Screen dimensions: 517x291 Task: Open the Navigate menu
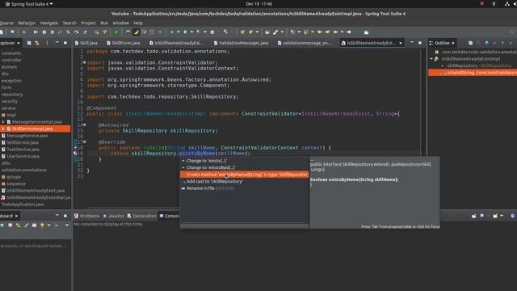click(x=49, y=23)
